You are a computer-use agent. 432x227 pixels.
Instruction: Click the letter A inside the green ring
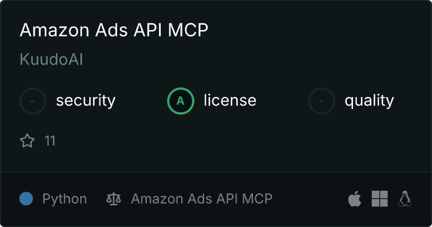(x=180, y=101)
